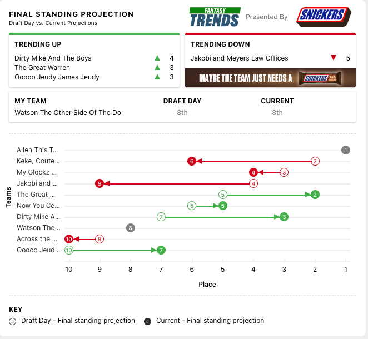Select Watson The Other Side team name
368x339 pixels.
67,113
